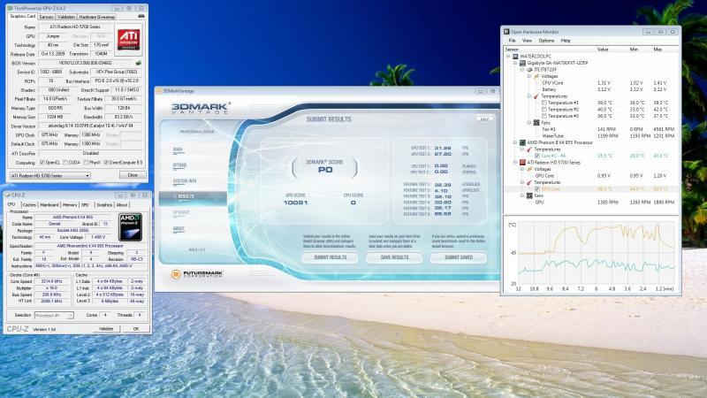Click the camera screenshot icon in GPU-Z
The width and height of the screenshot is (707, 398).
(141, 16)
